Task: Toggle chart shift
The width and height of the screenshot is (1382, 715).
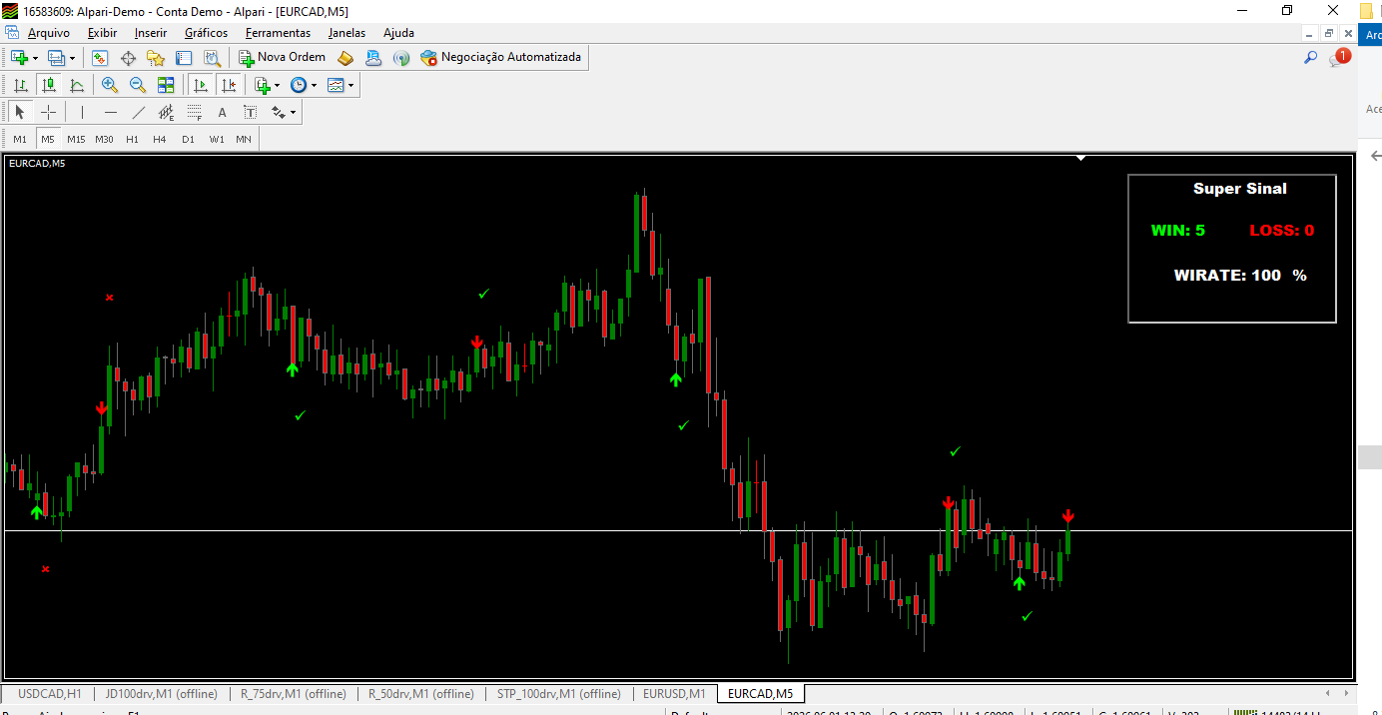Action: [229, 85]
